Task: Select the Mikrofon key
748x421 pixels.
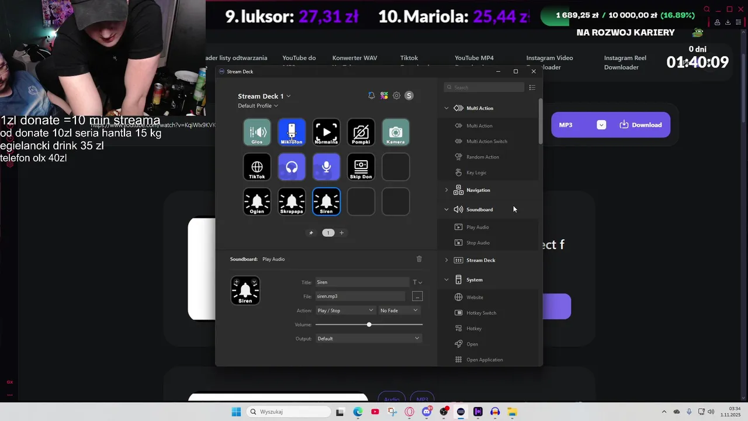Action: (292, 132)
